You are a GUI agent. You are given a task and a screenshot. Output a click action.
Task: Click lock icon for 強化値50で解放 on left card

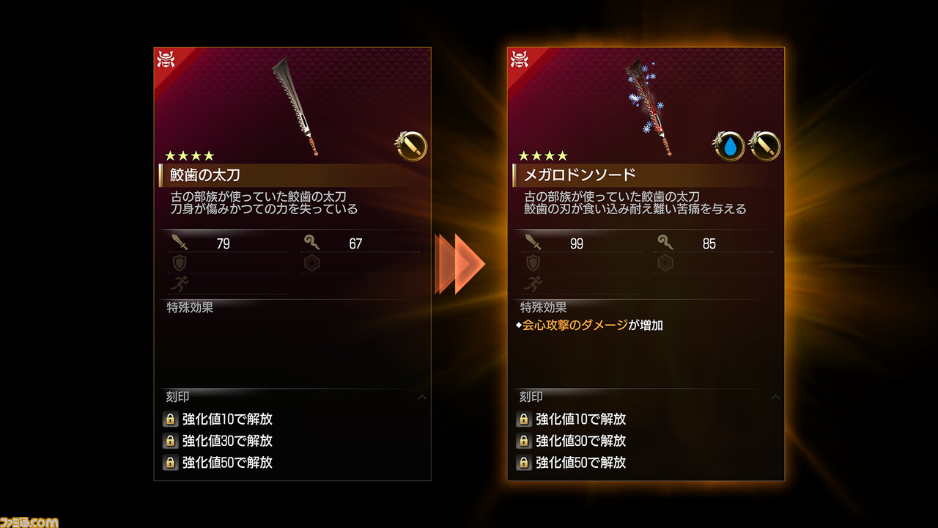click(170, 463)
